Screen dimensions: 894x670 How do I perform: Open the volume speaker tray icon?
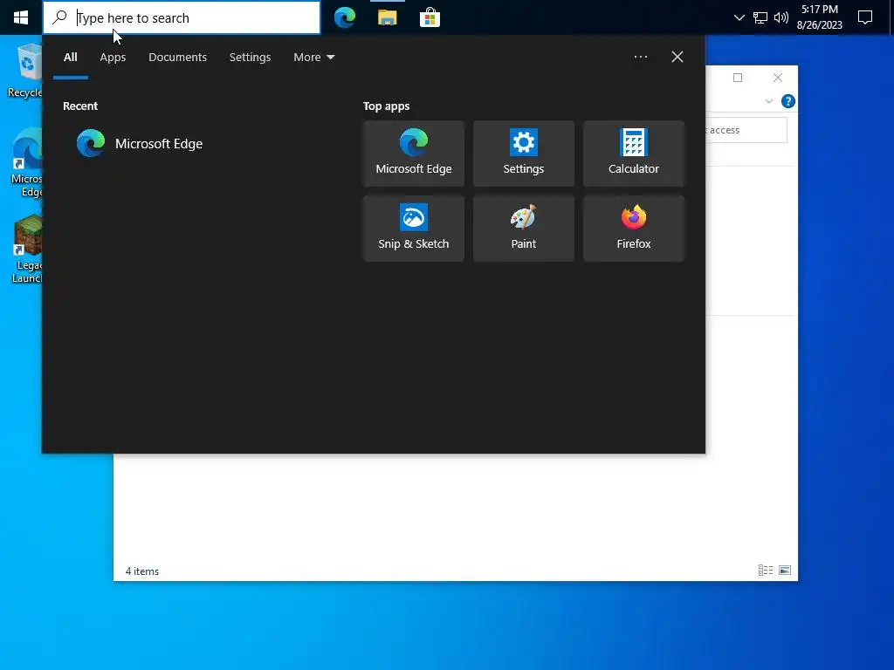coord(781,17)
